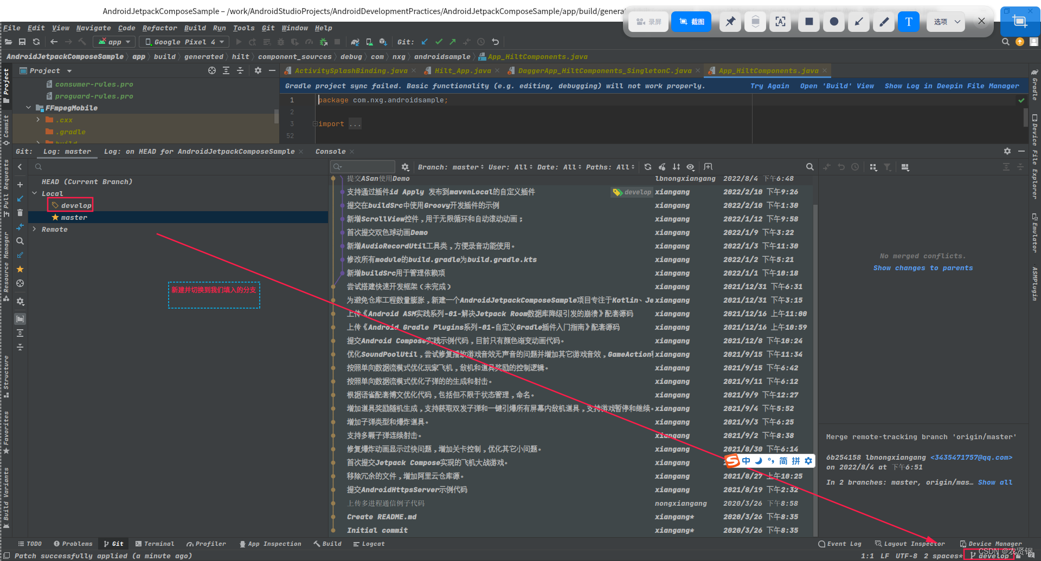Click the Save All toolbar icon
This screenshot has width=1041, height=561.
point(22,42)
